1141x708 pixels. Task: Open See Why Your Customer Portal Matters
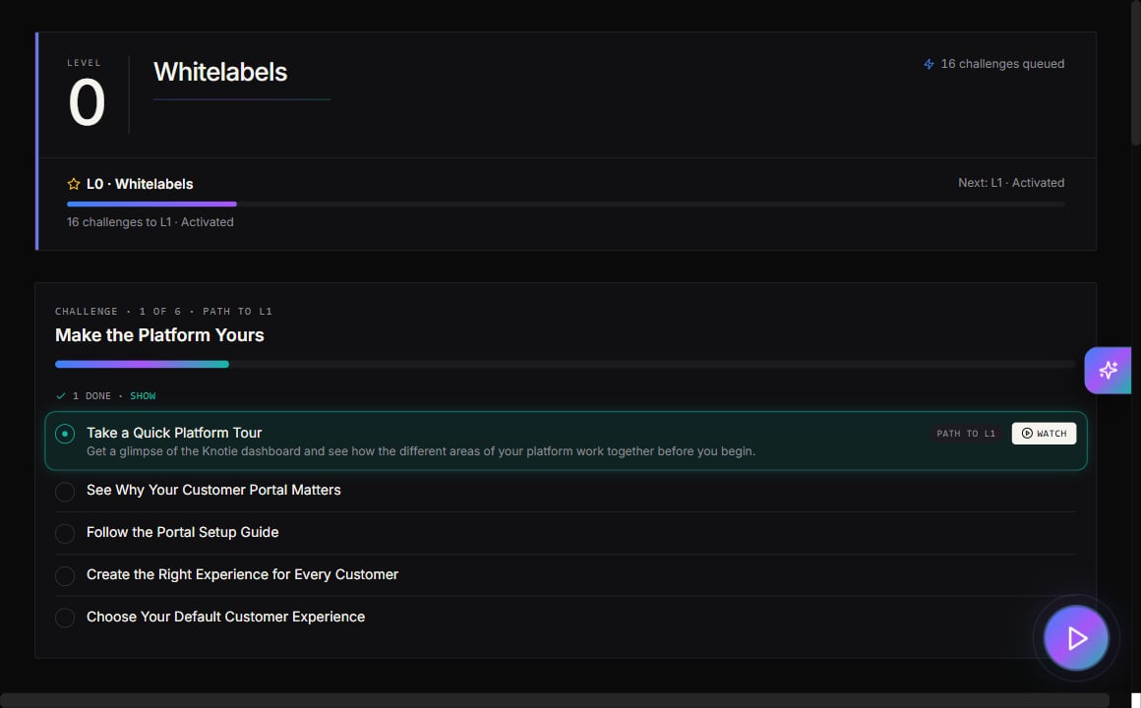(x=213, y=490)
